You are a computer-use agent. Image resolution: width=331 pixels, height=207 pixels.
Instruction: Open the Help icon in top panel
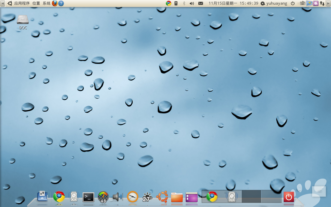61,3
